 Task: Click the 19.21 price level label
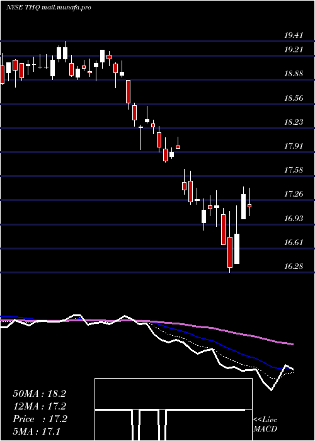tap(294, 50)
